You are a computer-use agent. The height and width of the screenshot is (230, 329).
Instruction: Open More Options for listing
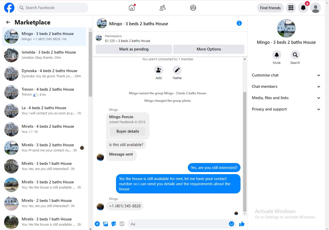209,49
